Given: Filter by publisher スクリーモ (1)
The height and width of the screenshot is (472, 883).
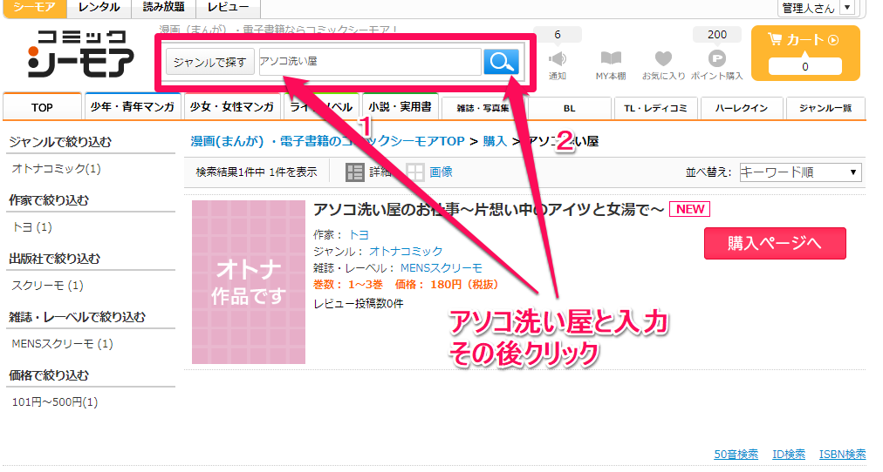Looking at the screenshot, I should (48, 286).
